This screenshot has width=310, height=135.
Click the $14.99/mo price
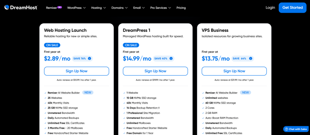(x=137, y=58)
